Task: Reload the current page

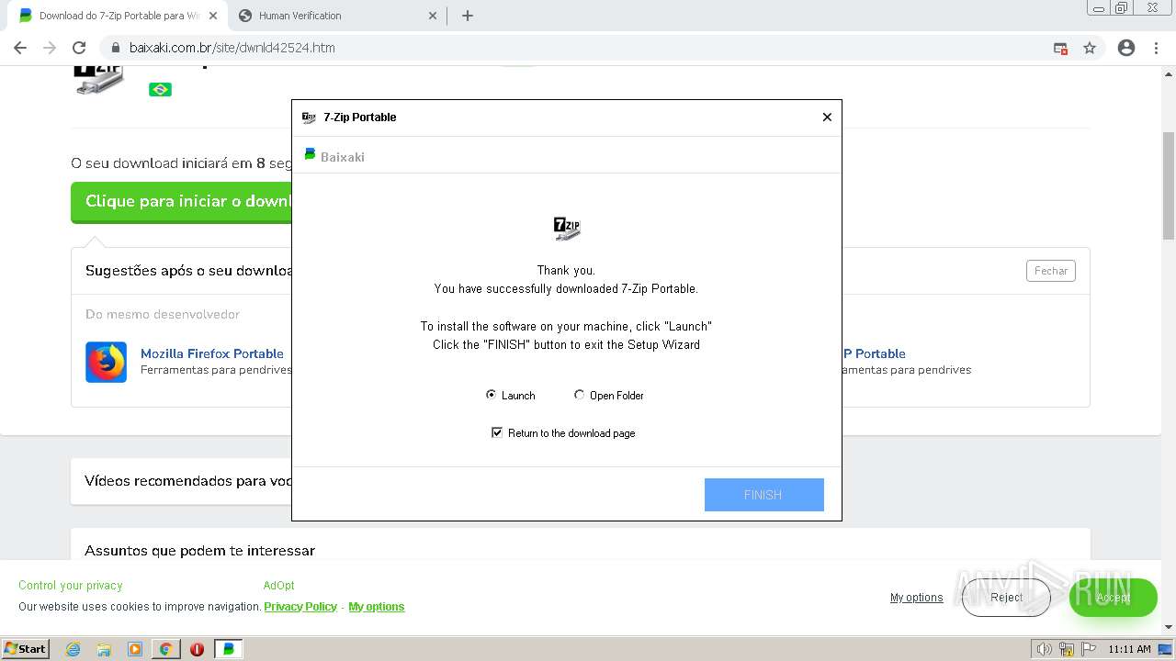Action: [79, 48]
